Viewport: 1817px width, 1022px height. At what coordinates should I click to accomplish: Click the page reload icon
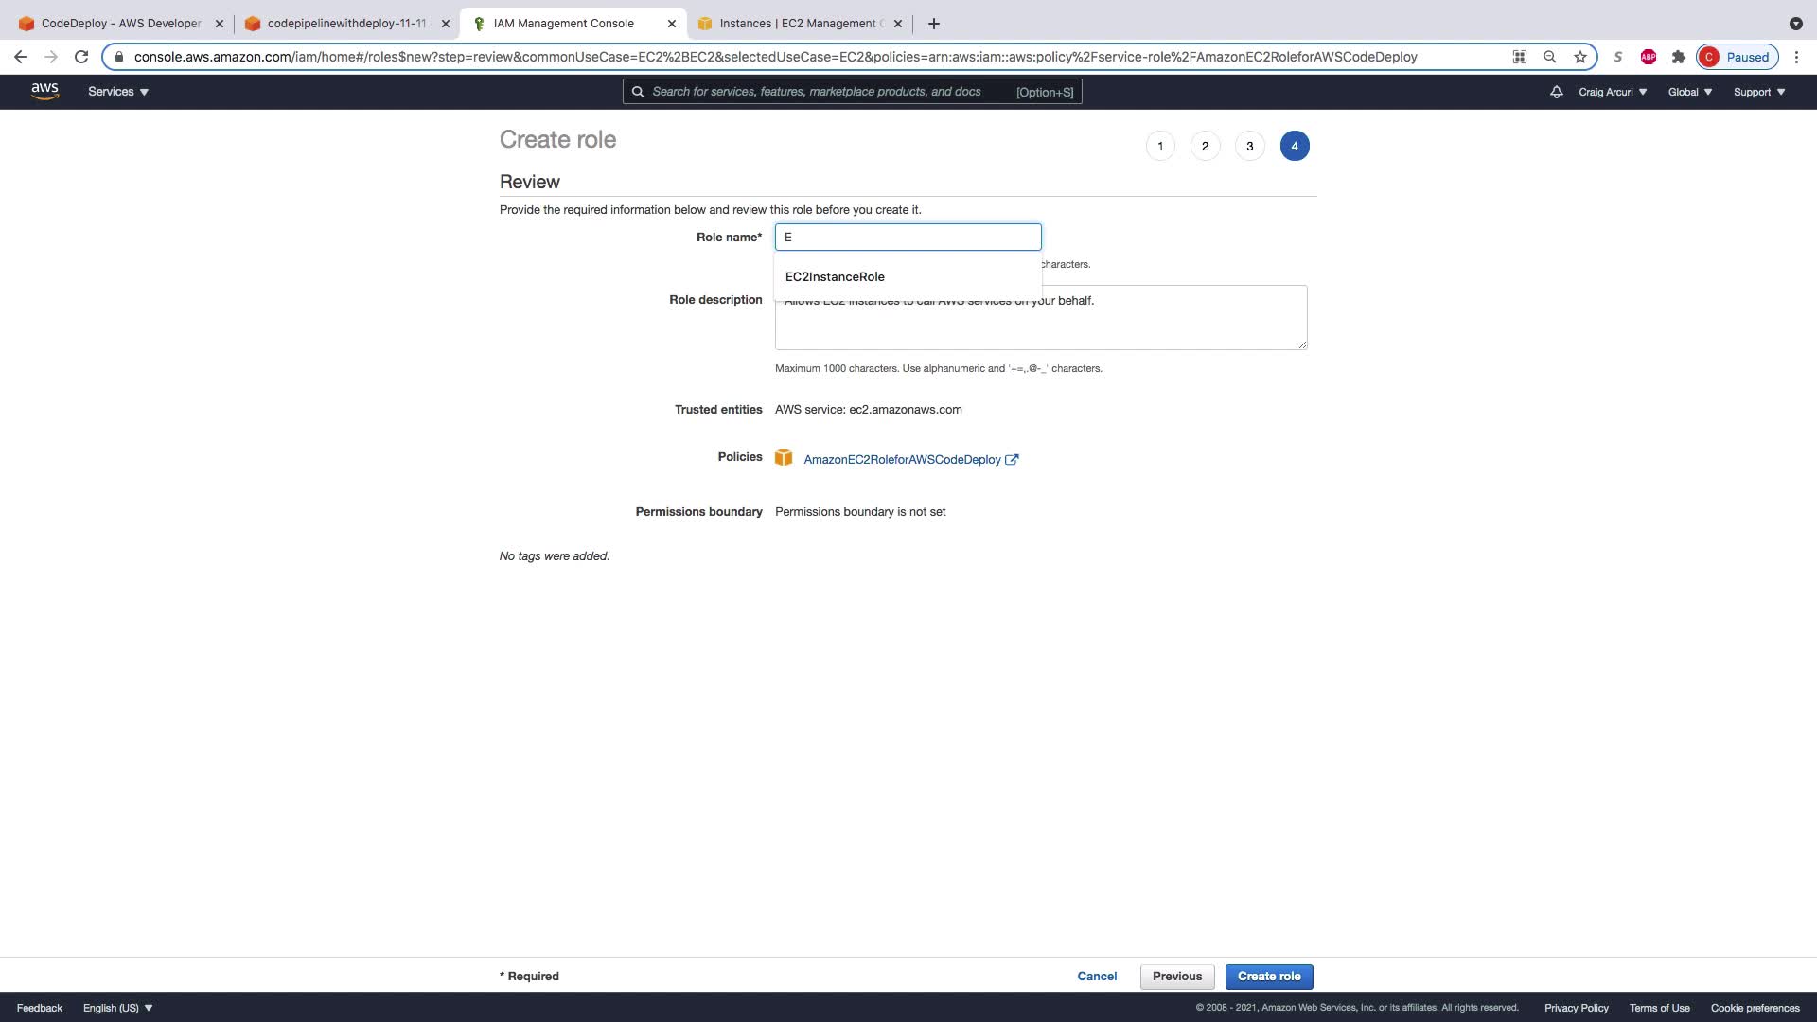point(81,57)
